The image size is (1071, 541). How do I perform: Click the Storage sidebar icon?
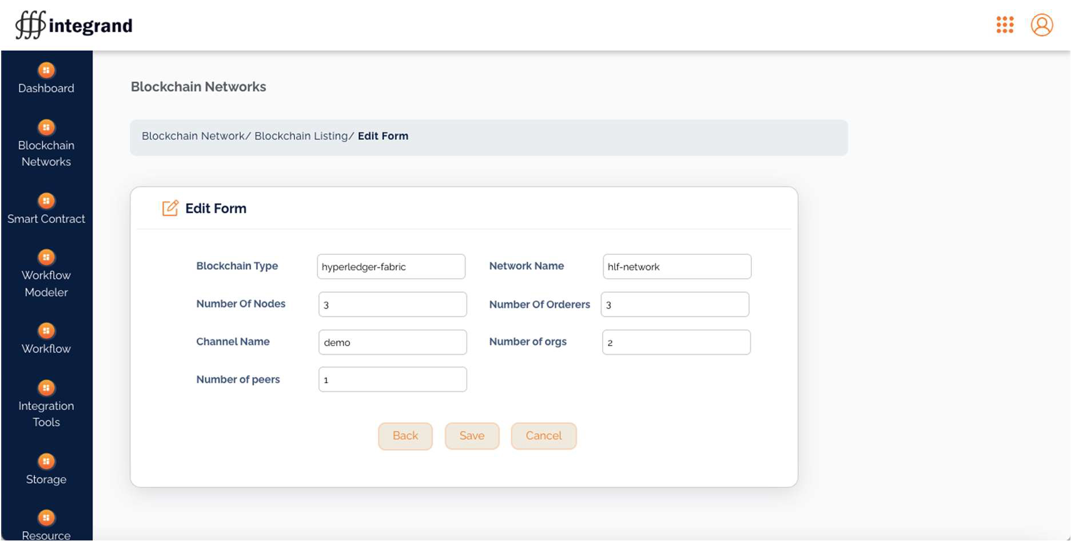pyautogui.click(x=46, y=462)
